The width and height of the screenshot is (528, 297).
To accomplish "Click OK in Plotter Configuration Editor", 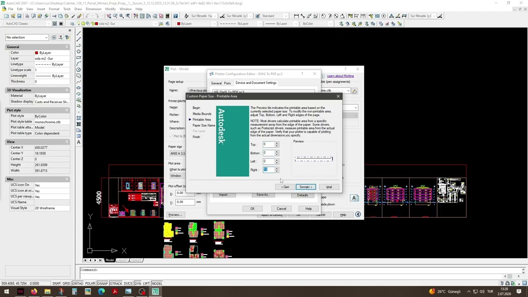I will pyautogui.click(x=252, y=209).
